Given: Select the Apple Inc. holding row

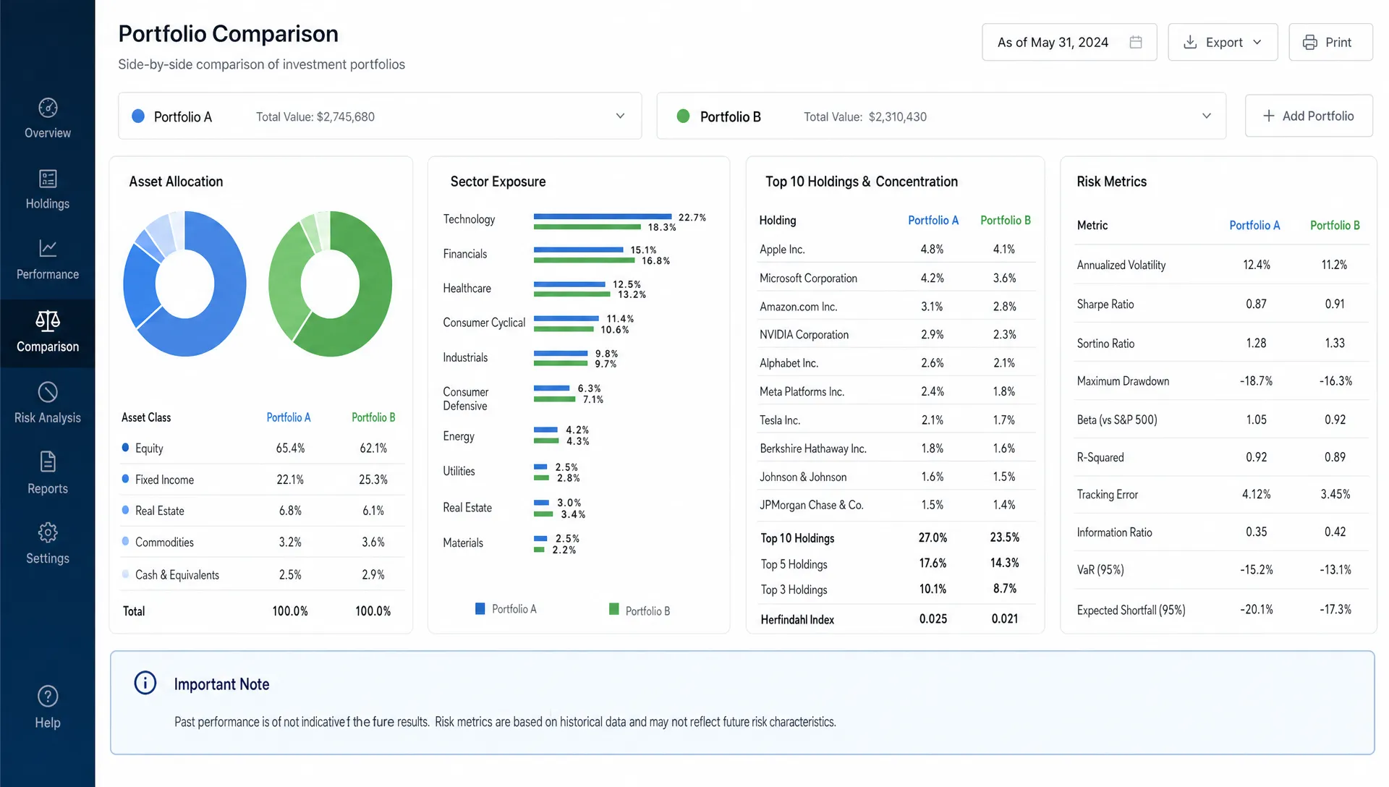Looking at the screenshot, I should (x=896, y=249).
